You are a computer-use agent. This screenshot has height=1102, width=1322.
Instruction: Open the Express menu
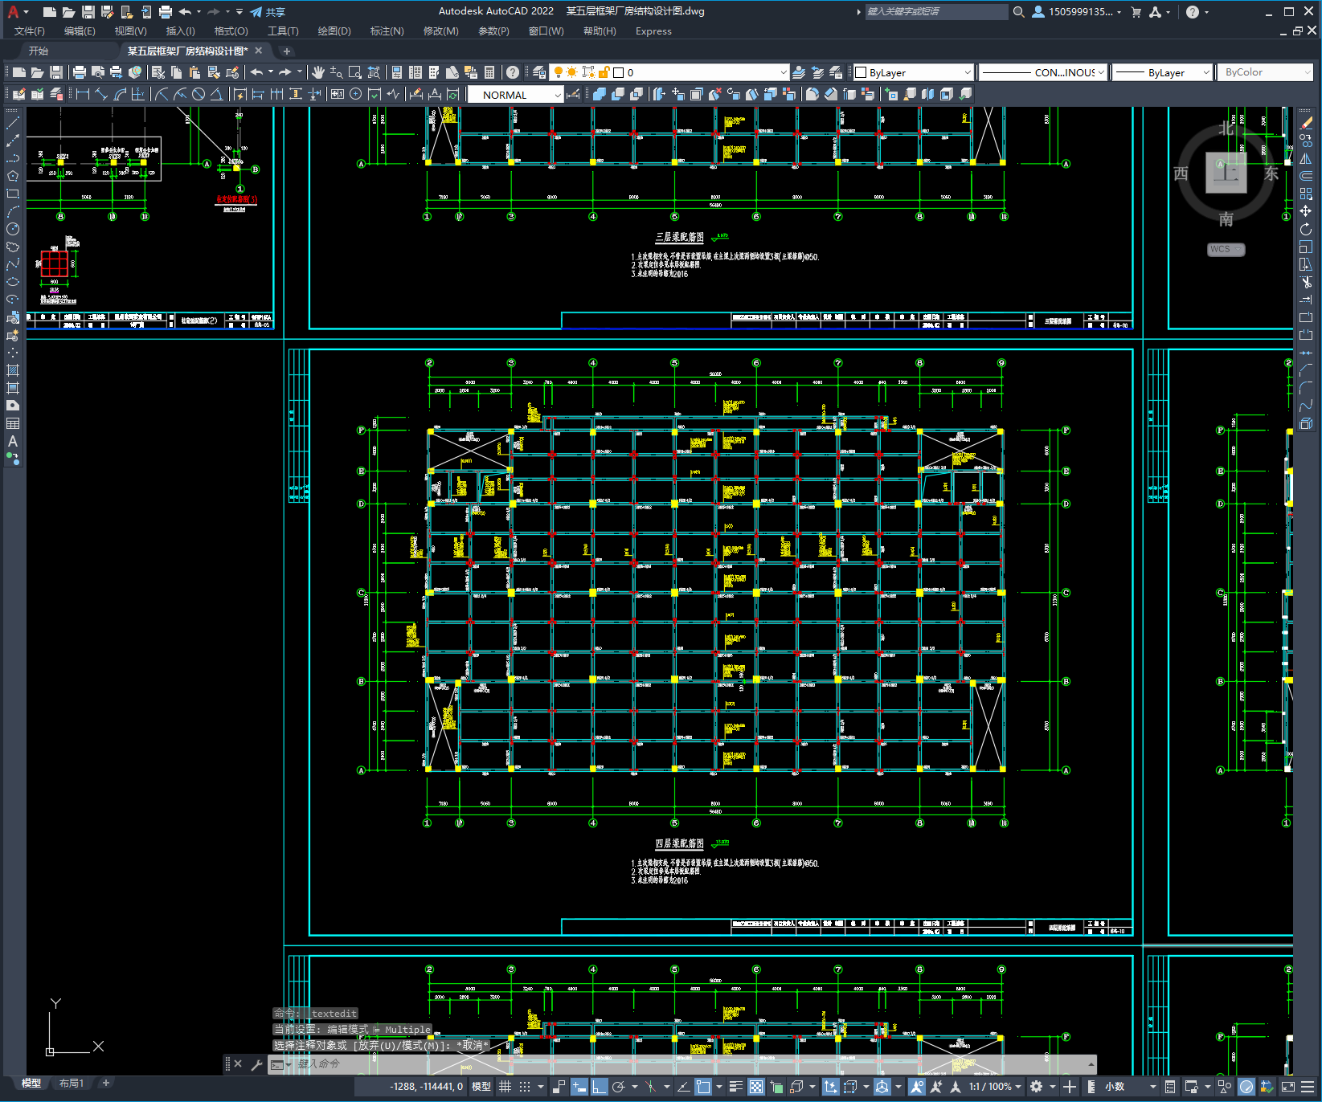tap(653, 31)
